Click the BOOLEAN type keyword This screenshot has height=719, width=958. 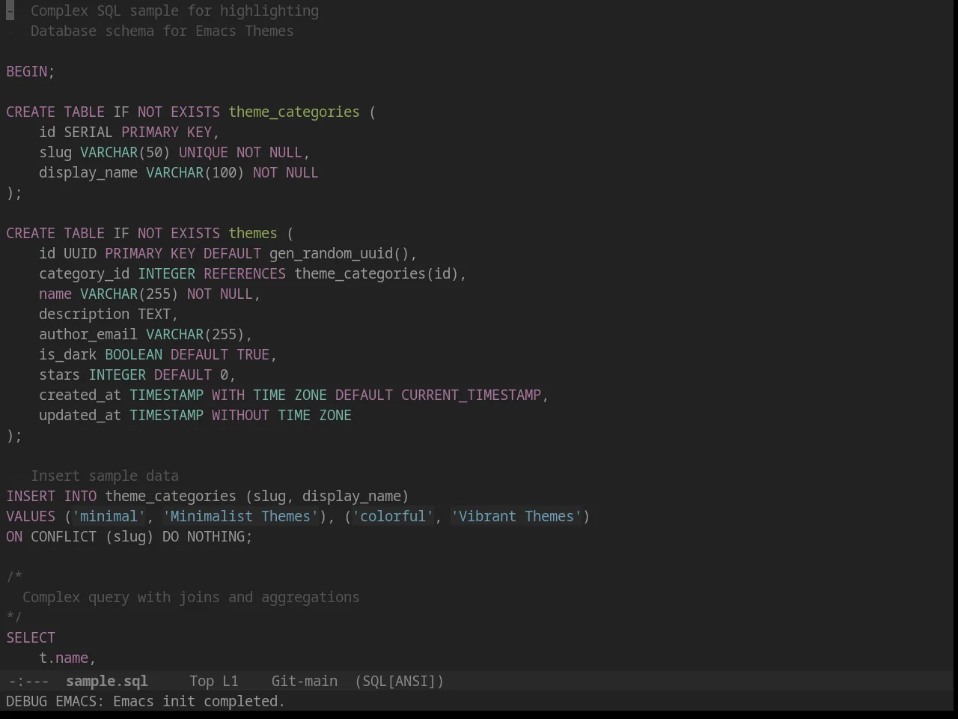tap(134, 355)
